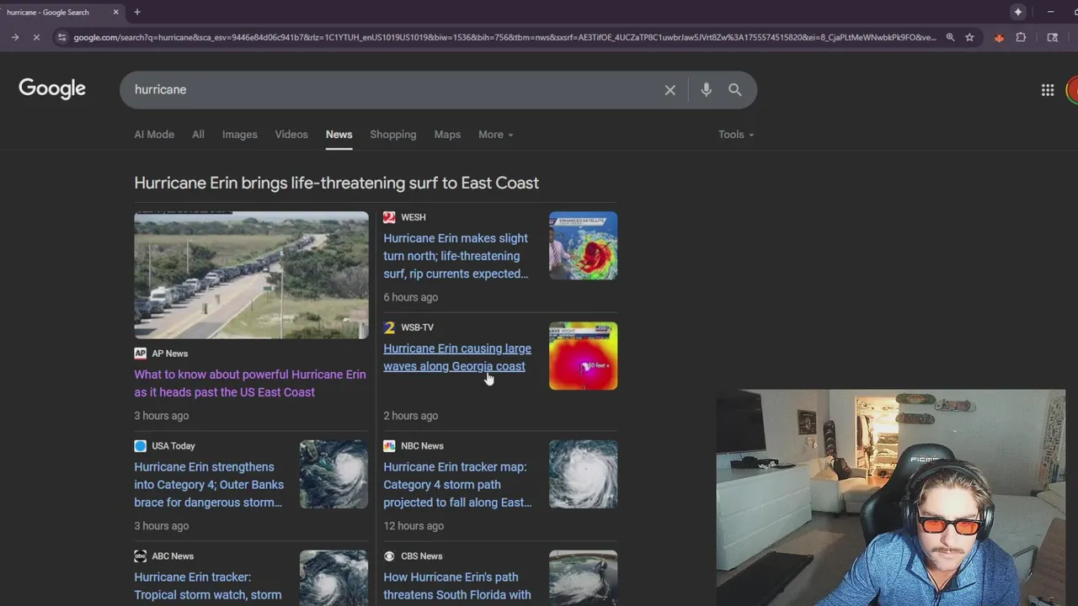
Task: Switch to the Shopping tab
Action: tap(393, 135)
